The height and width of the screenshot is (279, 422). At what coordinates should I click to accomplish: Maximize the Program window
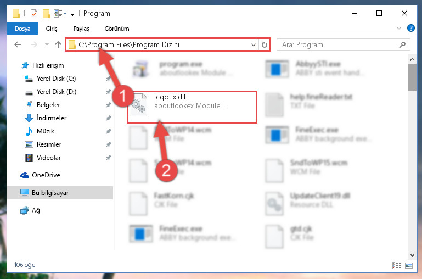click(x=379, y=13)
